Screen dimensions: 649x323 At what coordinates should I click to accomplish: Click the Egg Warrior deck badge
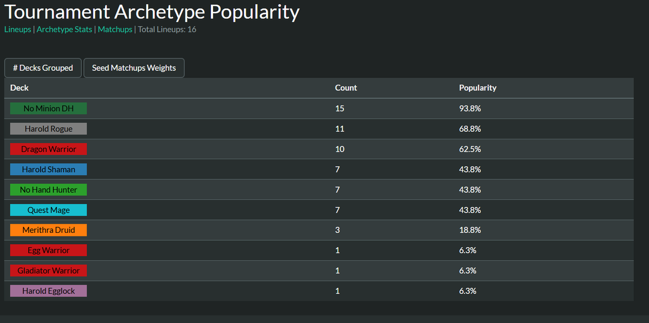pyautogui.click(x=49, y=250)
